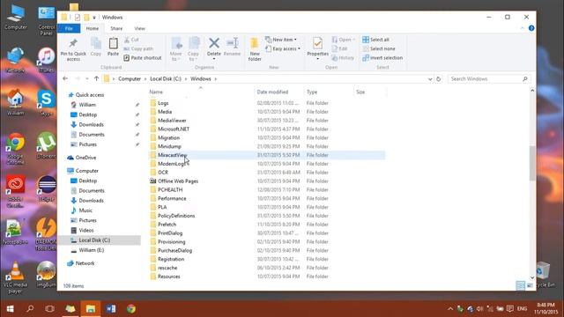Image resolution: width=564 pixels, height=317 pixels.
Task: Select the rescache folder
Action: pos(167,268)
